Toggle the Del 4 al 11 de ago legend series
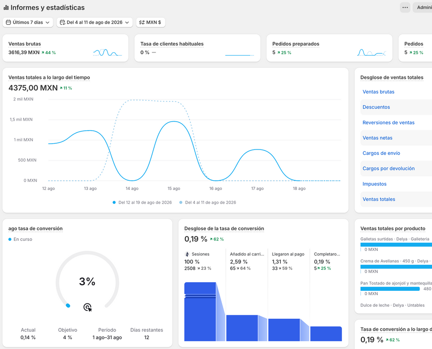 pos(208,202)
